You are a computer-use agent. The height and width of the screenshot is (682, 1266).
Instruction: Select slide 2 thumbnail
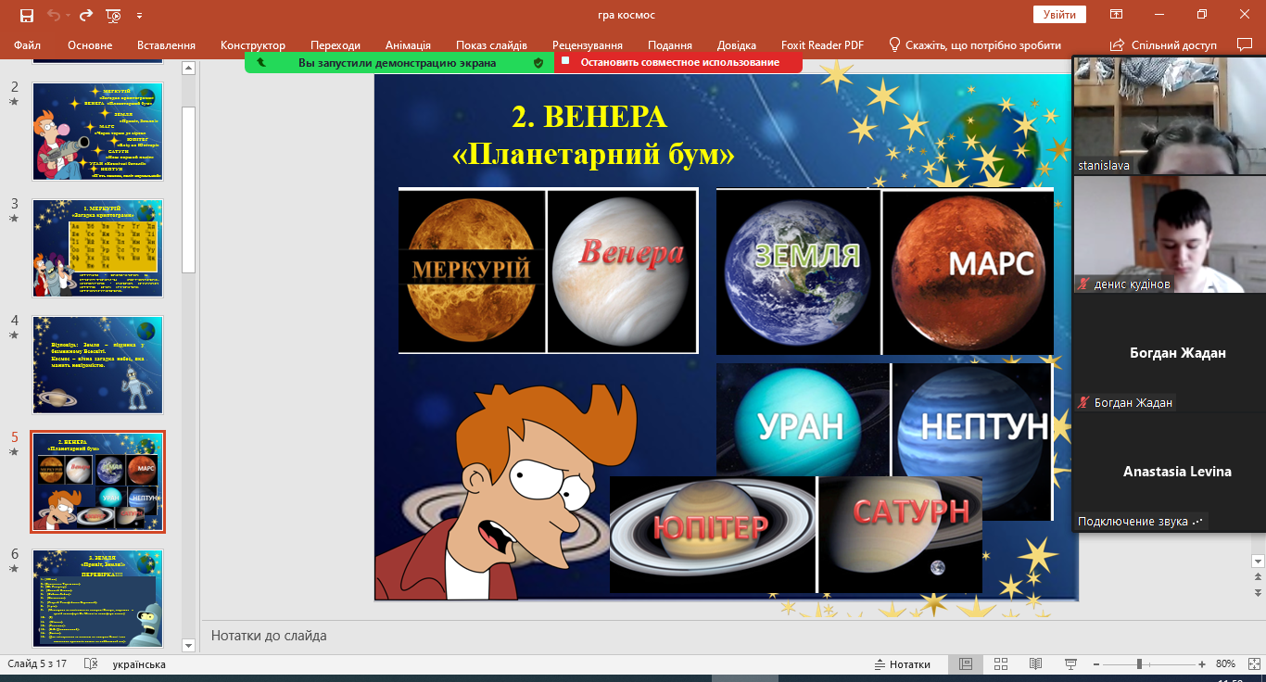point(98,132)
